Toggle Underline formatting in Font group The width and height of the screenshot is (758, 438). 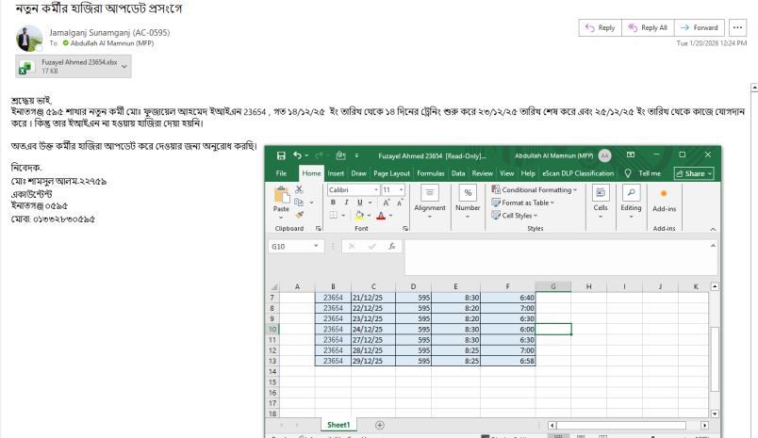click(x=358, y=202)
